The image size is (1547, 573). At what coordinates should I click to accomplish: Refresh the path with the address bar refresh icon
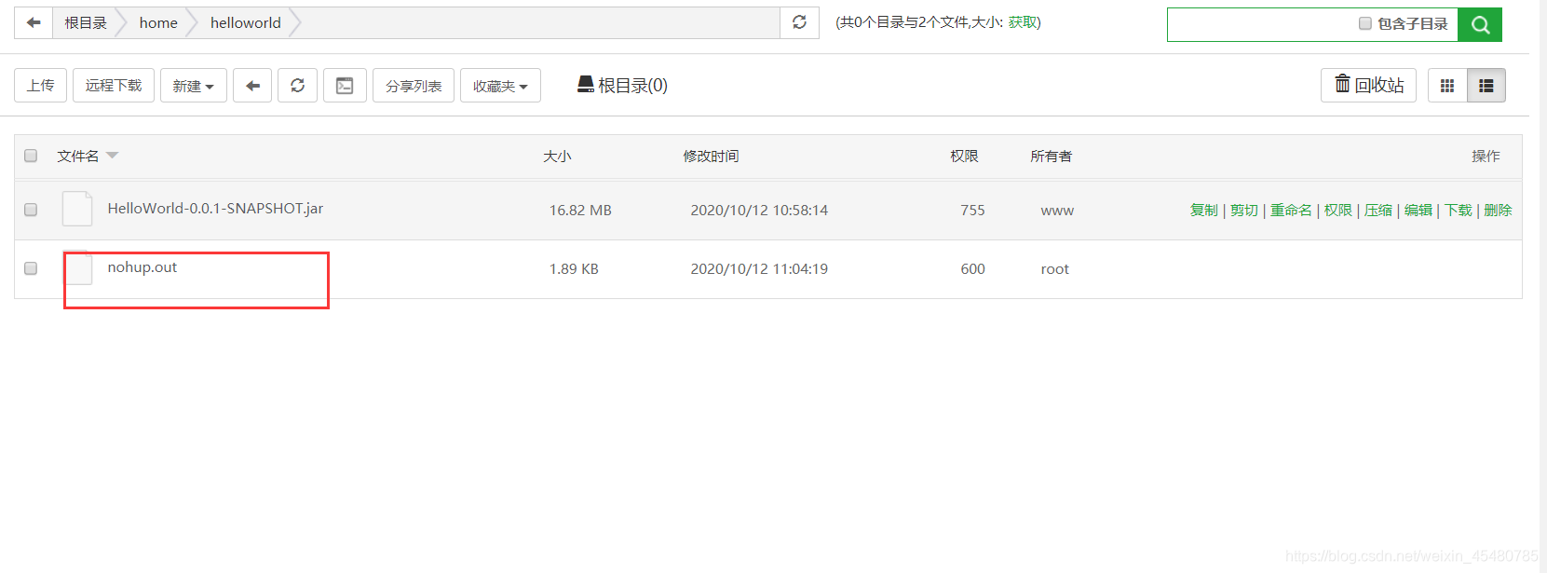[799, 22]
